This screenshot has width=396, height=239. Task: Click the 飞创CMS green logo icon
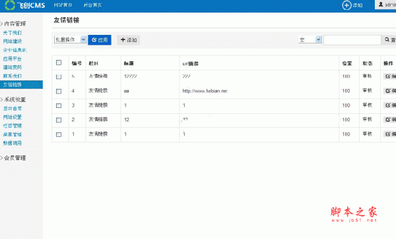point(10,5)
